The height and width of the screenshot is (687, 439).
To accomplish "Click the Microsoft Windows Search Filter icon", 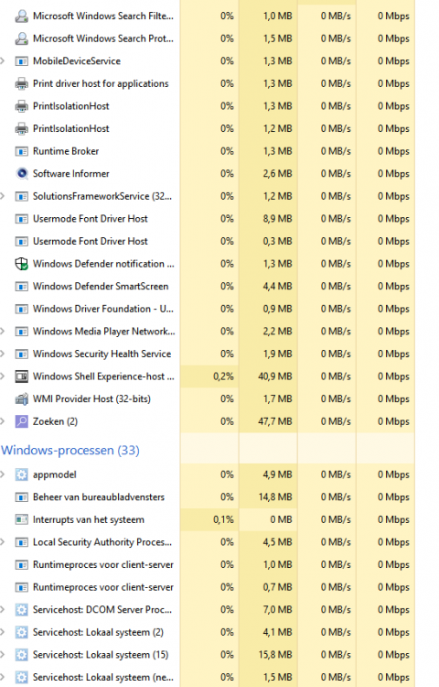I will 21,16.
